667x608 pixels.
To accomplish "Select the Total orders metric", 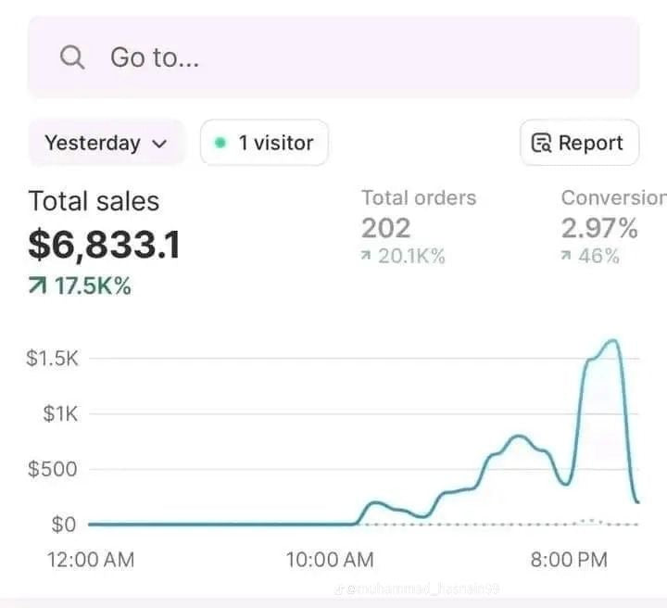I will click(418, 197).
